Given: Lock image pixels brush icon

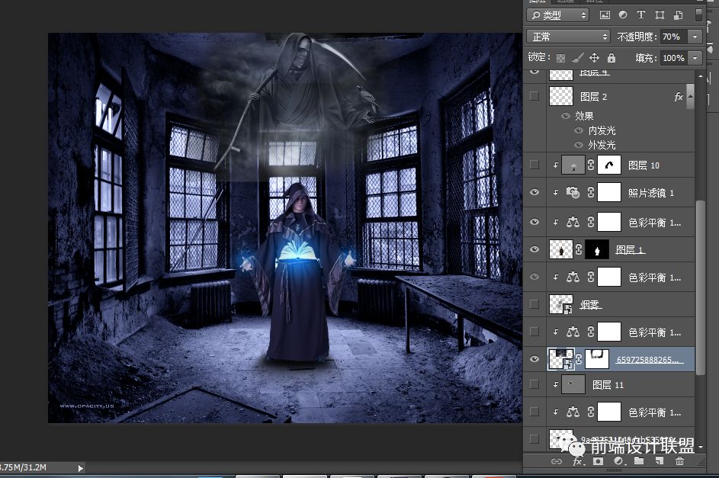Looking at the screenshot, I should pos(577,58).
